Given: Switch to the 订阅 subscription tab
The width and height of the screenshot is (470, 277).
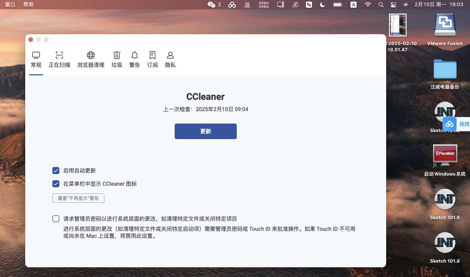Looking at the screenshot, I should (x=153, y=59).
